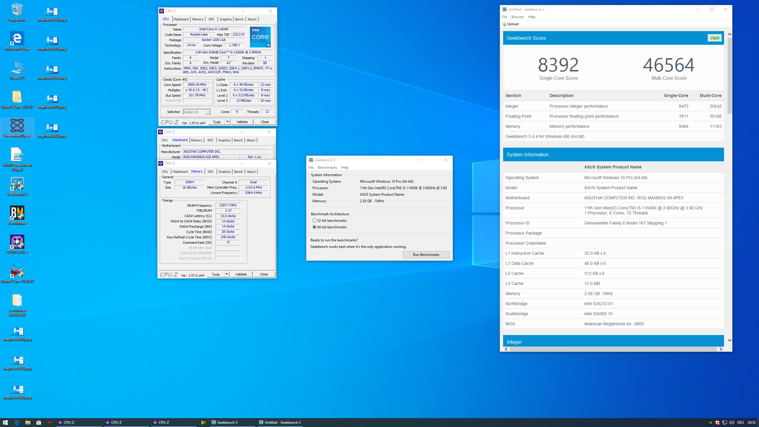
Task: Select snaphsot0004.png on the desktop
Action: (52, 15)
